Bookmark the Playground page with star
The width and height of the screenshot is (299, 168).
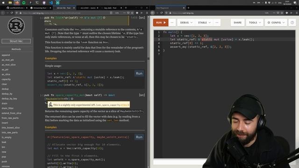(282, 13)
